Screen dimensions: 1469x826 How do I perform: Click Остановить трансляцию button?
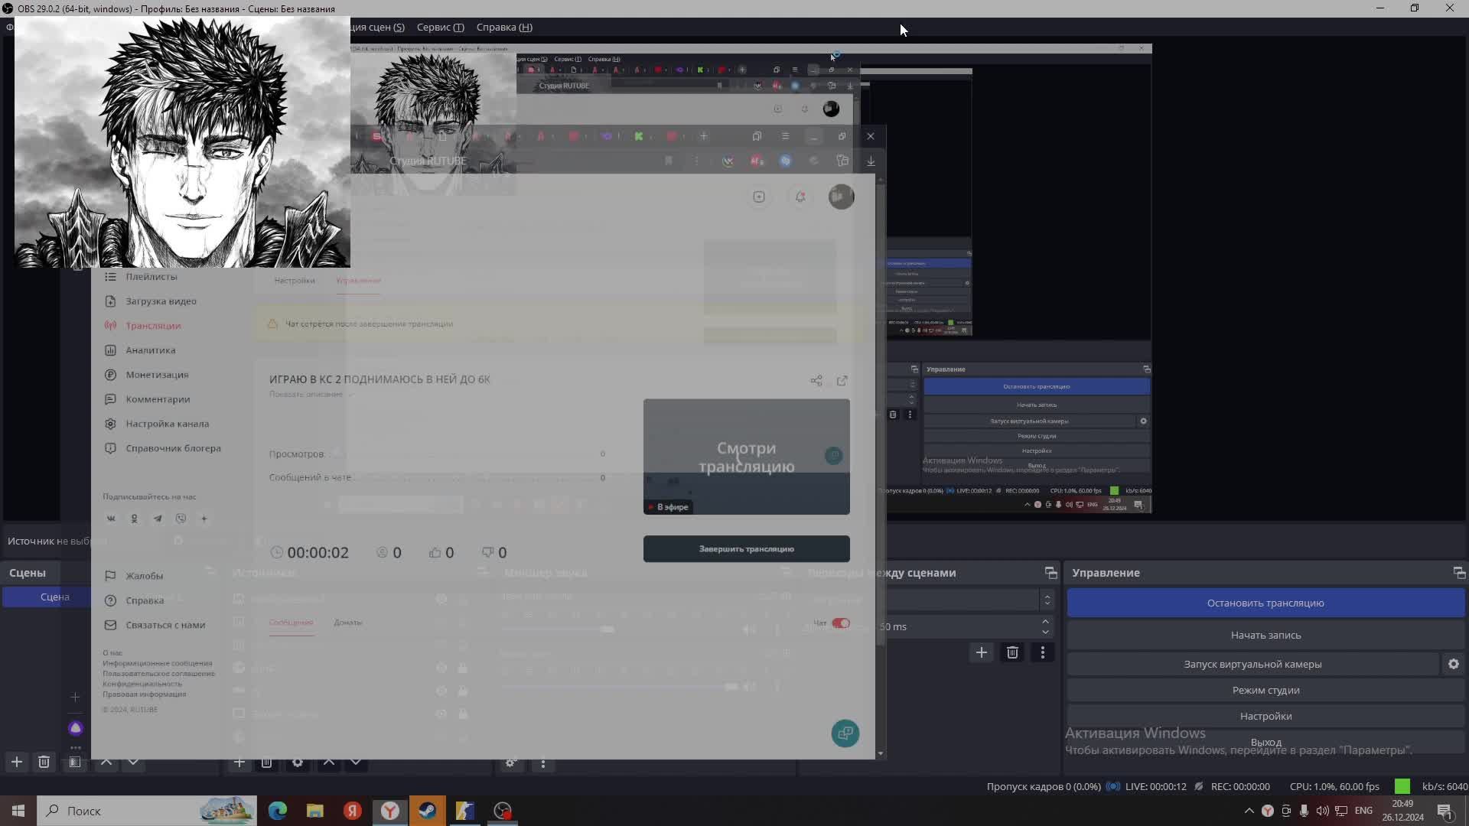point(1265,603)
